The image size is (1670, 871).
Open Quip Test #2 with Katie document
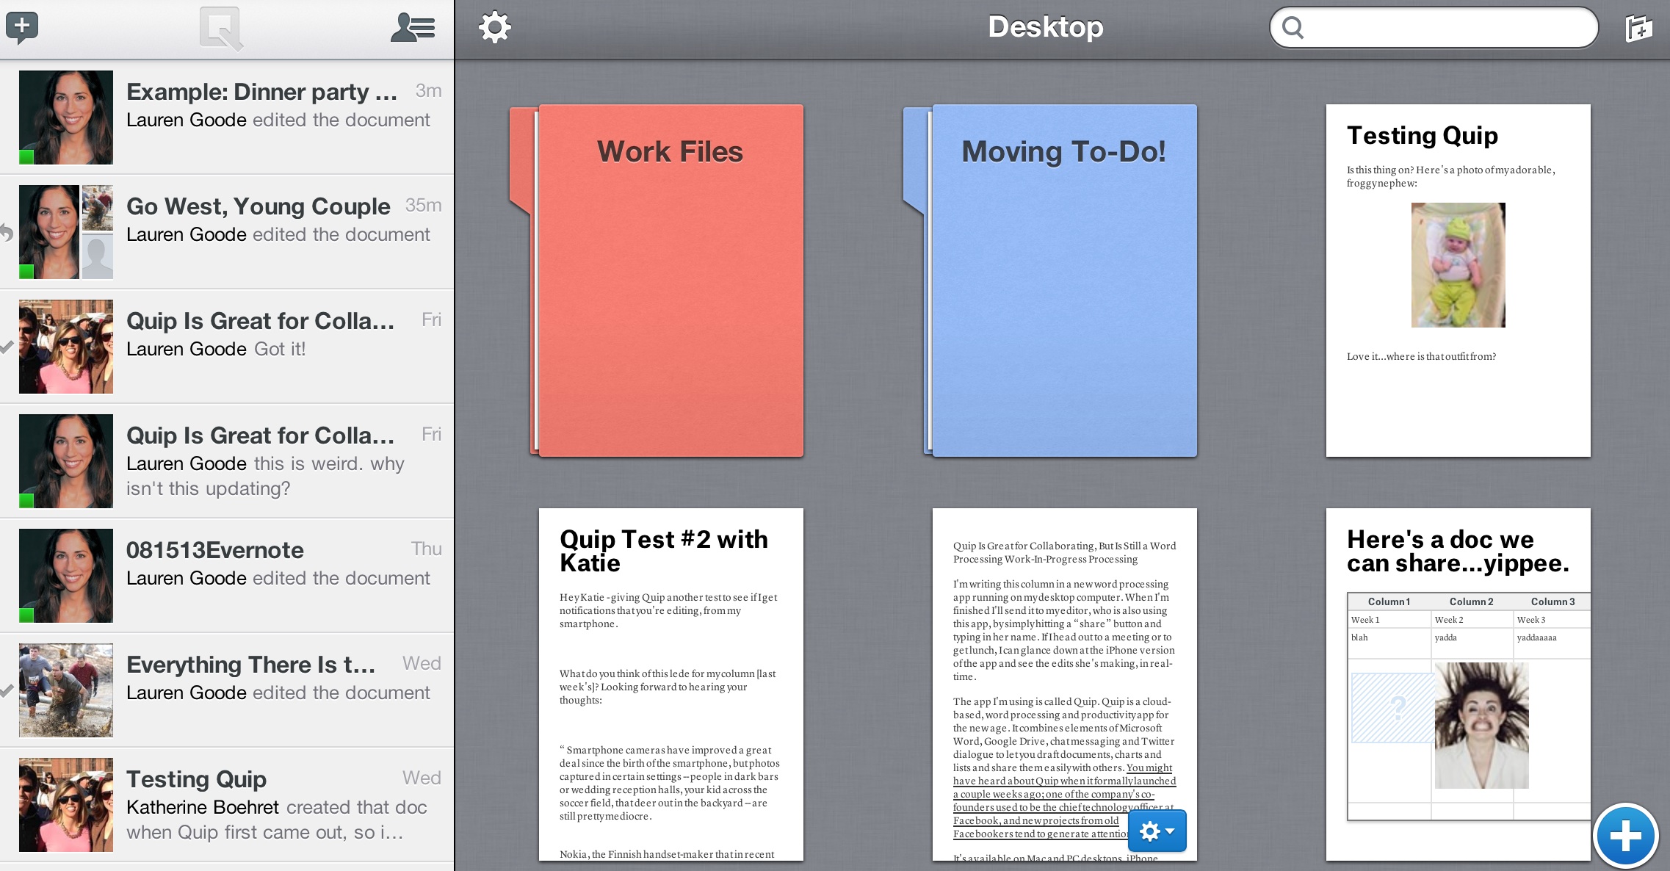click(x=669, y=683)
